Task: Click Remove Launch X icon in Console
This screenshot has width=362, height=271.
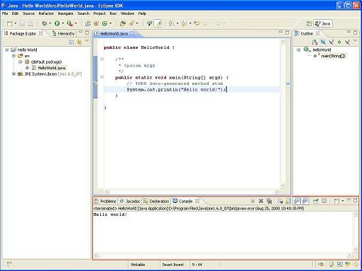Action: point(261,201)
